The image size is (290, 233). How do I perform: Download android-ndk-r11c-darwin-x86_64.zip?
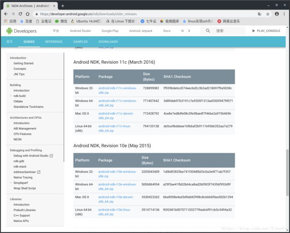pos(116,115)
